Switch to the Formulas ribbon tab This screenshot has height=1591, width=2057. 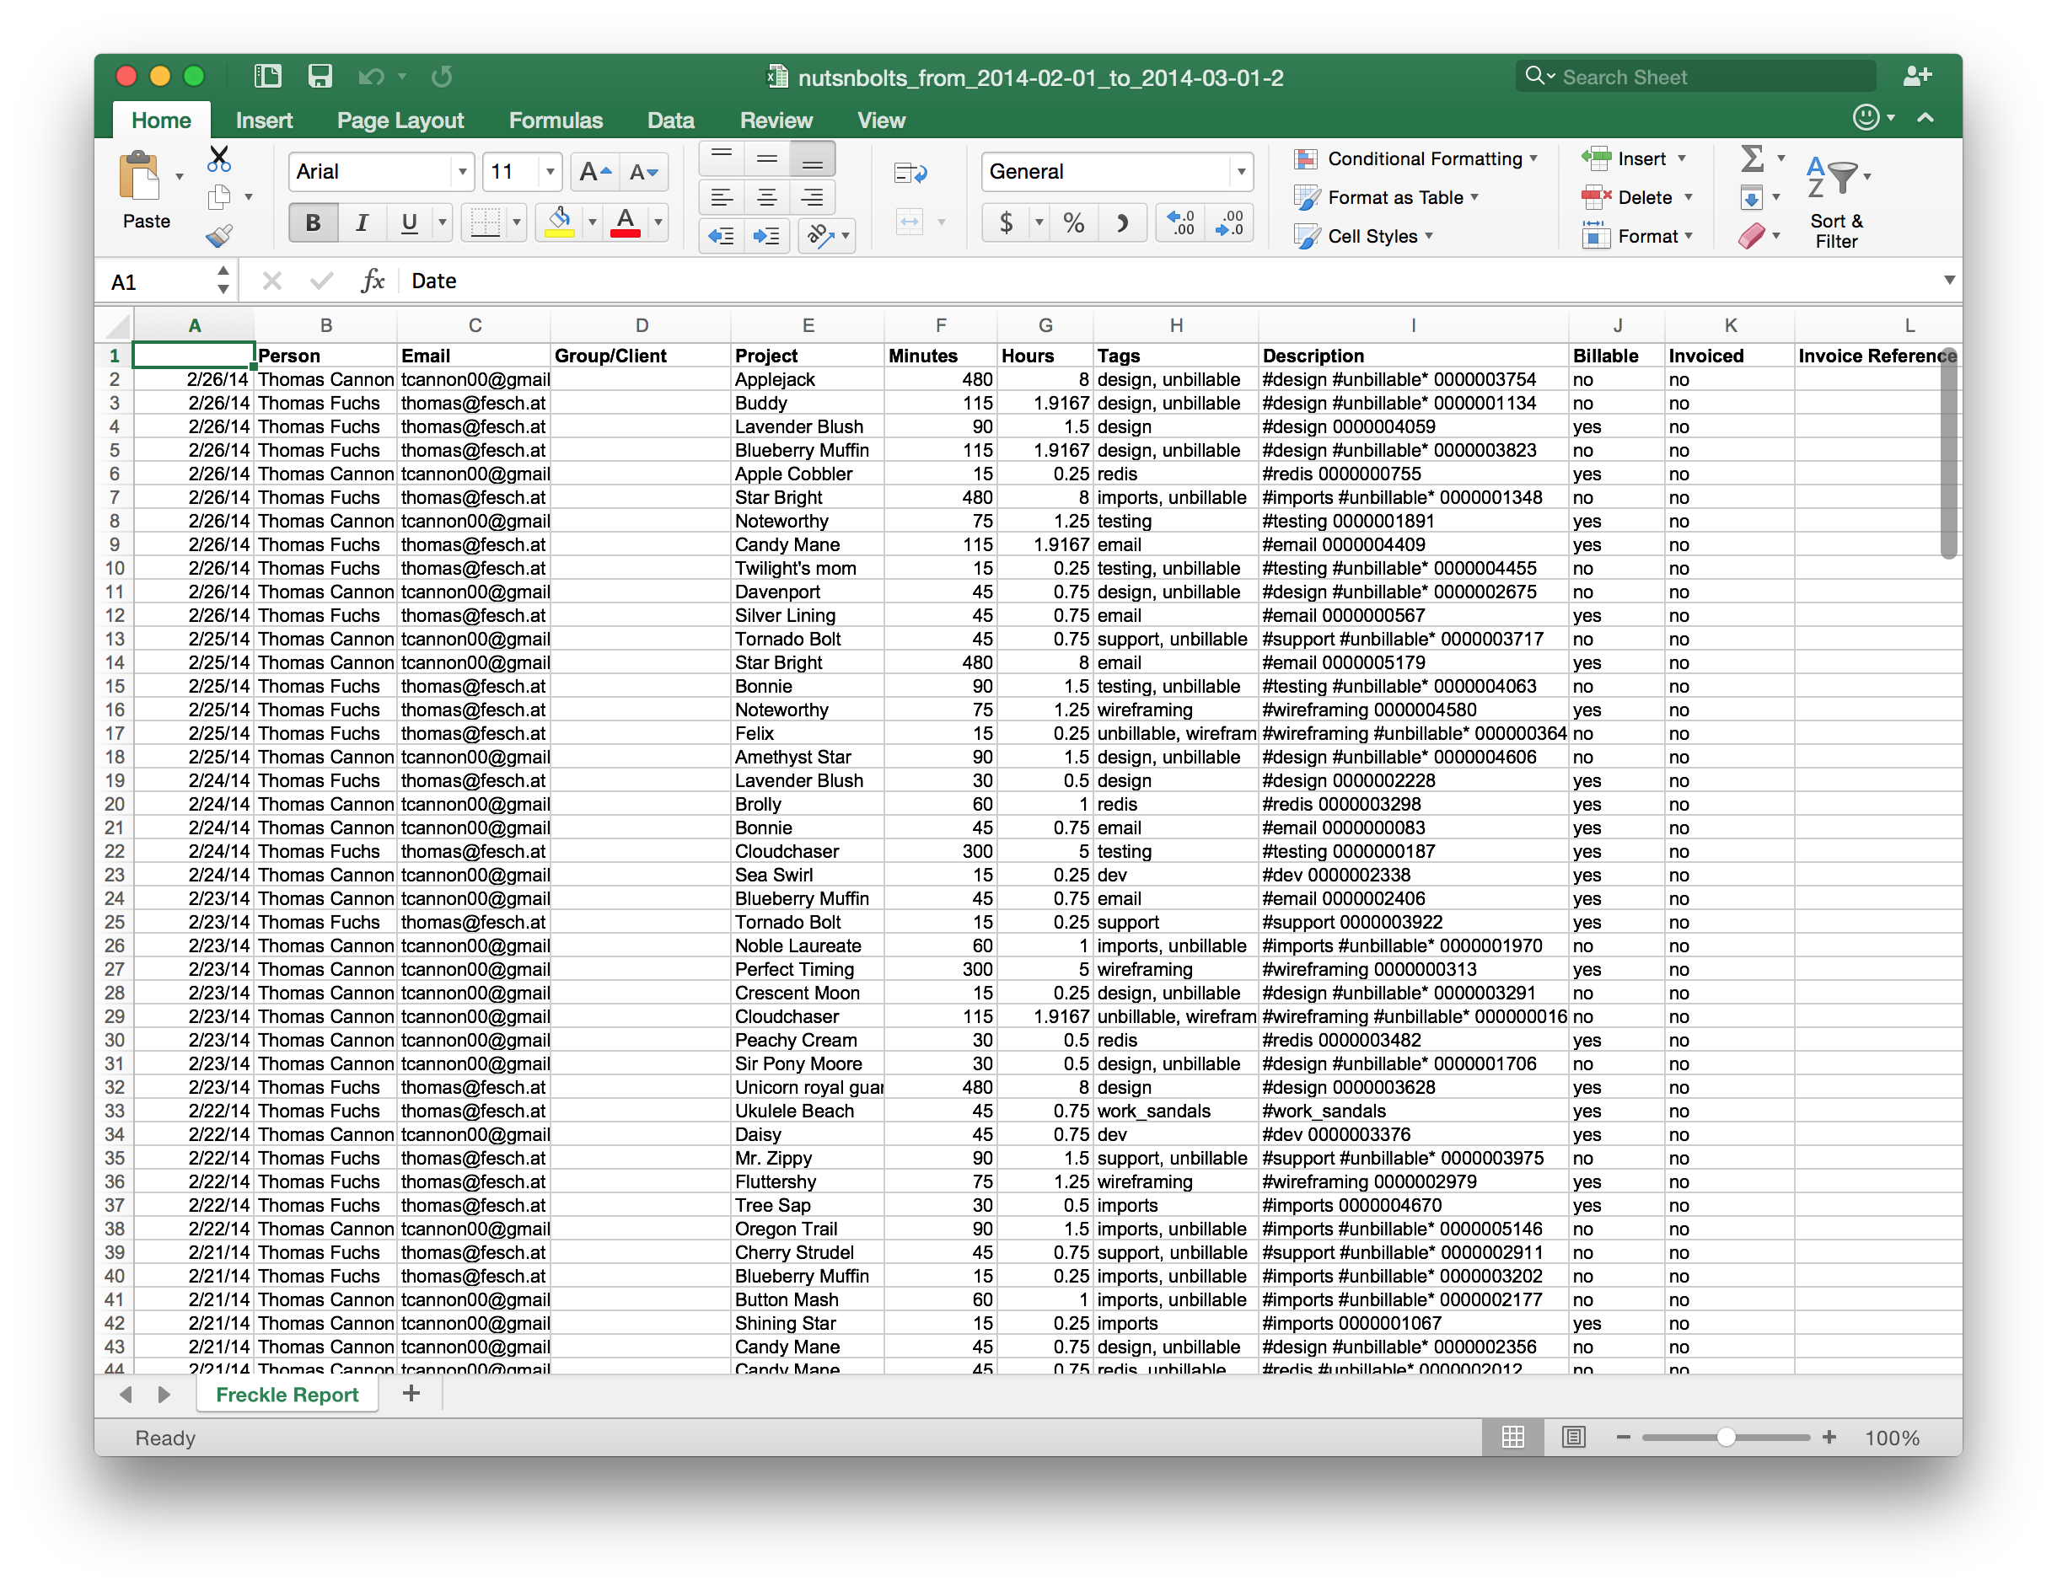(x=556, y=120)
